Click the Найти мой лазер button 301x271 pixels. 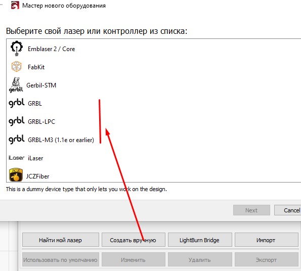[x=61, y=240]
